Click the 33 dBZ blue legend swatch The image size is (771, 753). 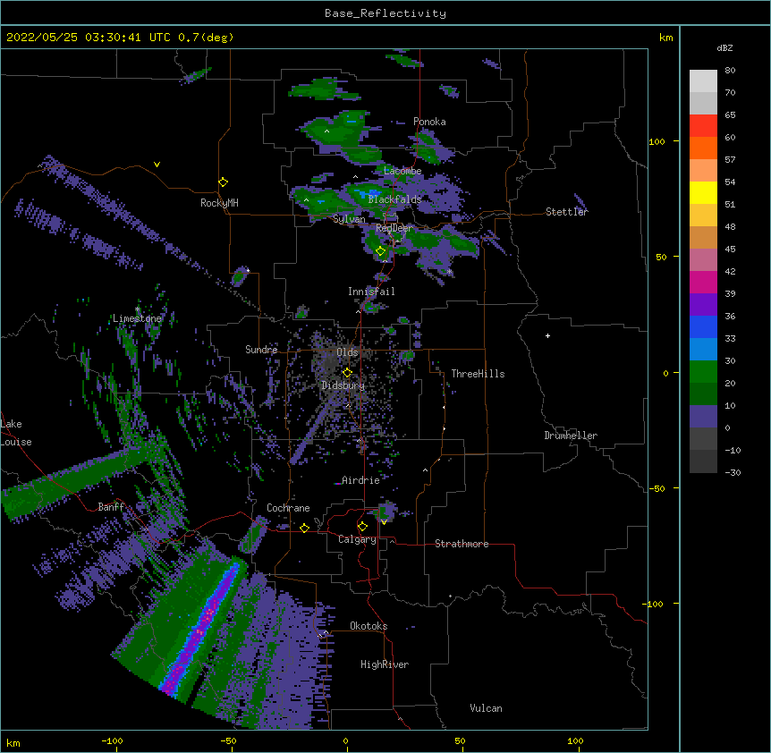click(703, 326)
